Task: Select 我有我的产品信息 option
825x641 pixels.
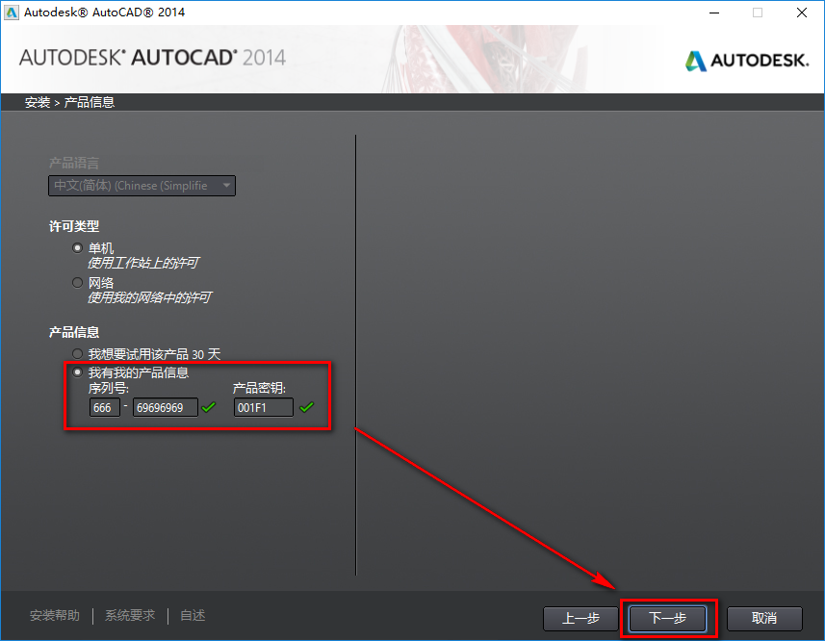Action: click(x=78, y=372)
